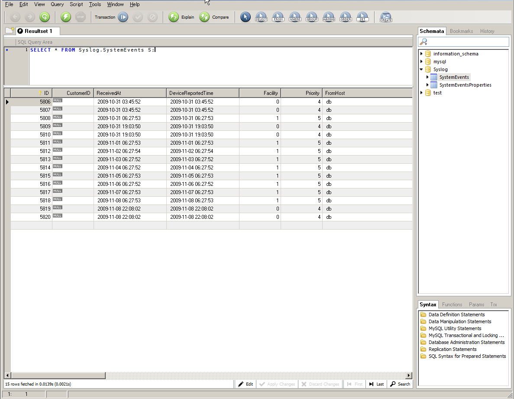
Task: Click the Go Forward navigation arrow
Action: [x=30, y=17]
